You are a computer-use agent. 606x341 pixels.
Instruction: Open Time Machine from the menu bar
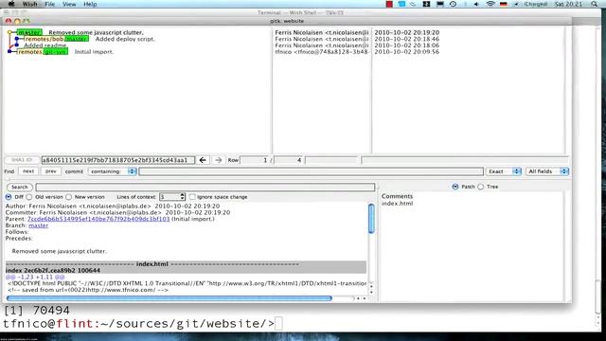click(x=453, y=4)
